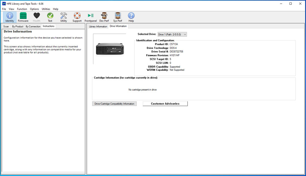
Task: Click the Product ID value C5713A
Action: coord(174,44)
